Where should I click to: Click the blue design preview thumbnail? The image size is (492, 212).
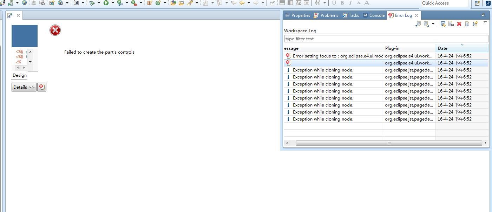tap(25, 36)
